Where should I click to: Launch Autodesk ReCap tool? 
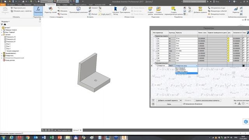pos(116,10)
